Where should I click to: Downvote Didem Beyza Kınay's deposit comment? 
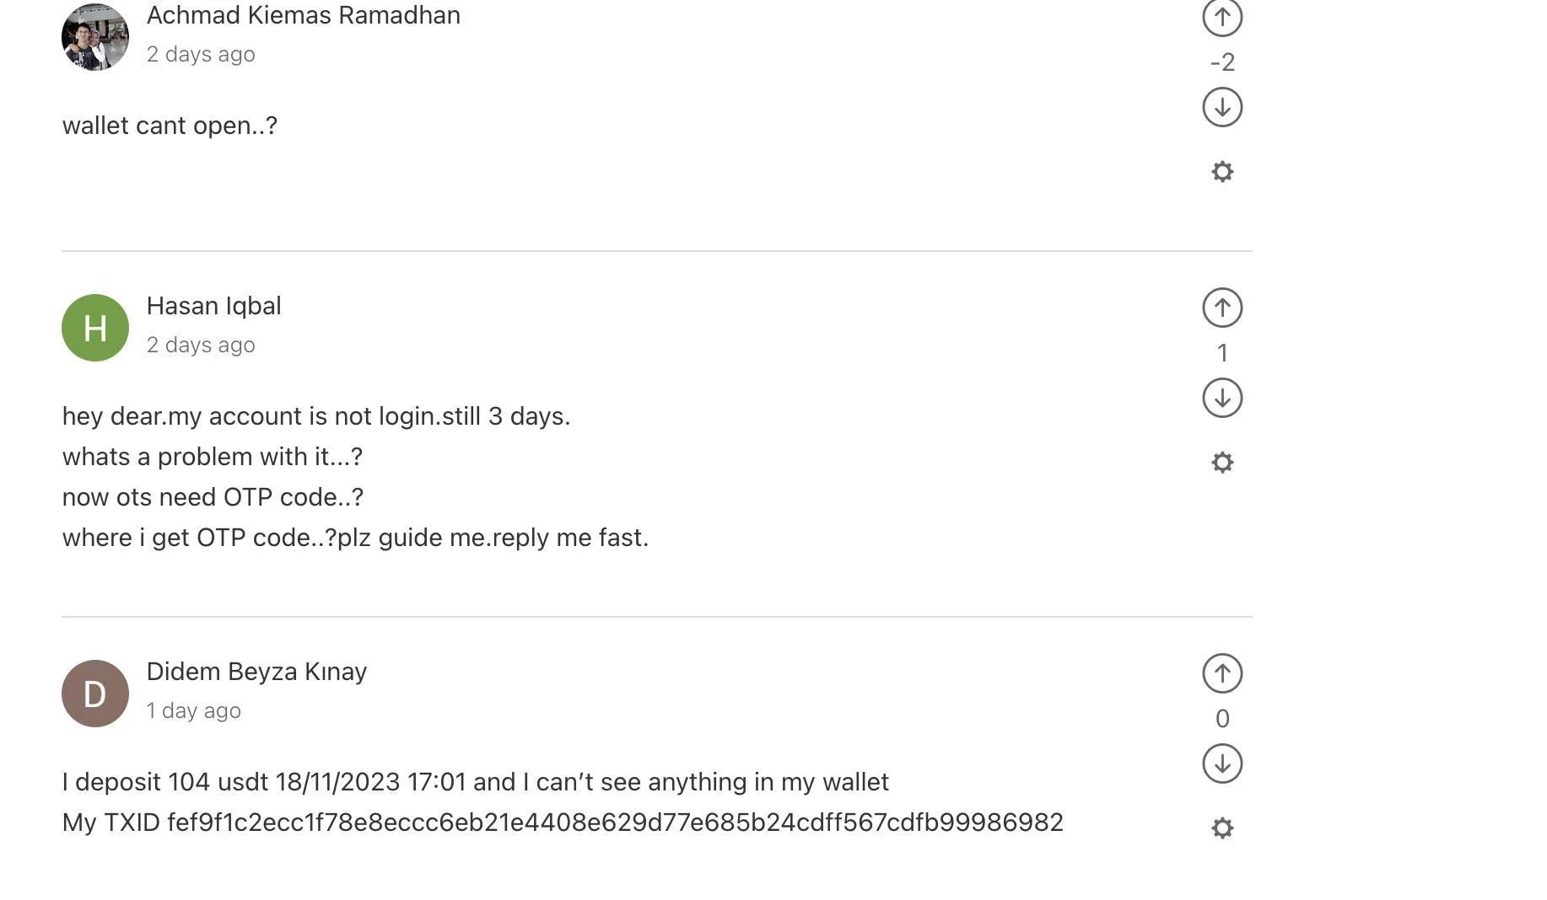tap(1221, 763)
